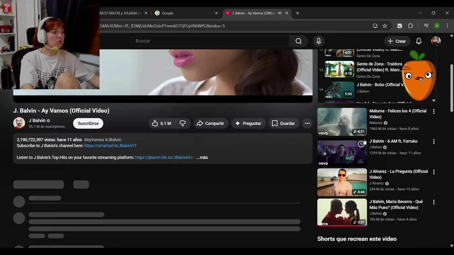
Task: Select playlist item 13 Traidora thumbnail
Action: click(x=339, y=69)
